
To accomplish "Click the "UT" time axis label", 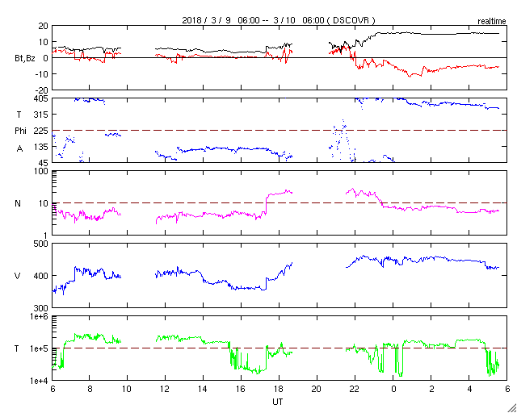I will point(277,402).
